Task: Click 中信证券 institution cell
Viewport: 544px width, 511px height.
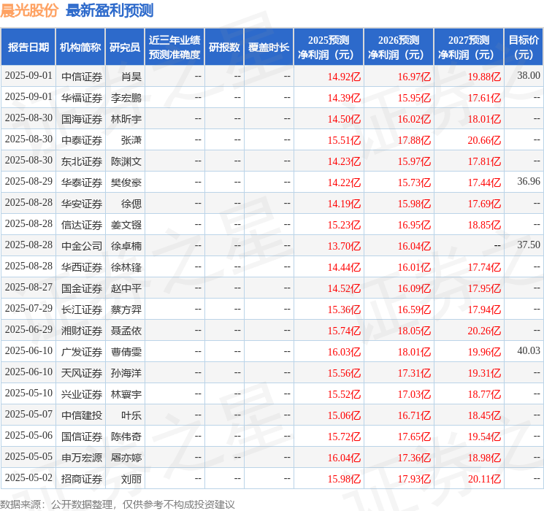Action: [x=82, y=77]
